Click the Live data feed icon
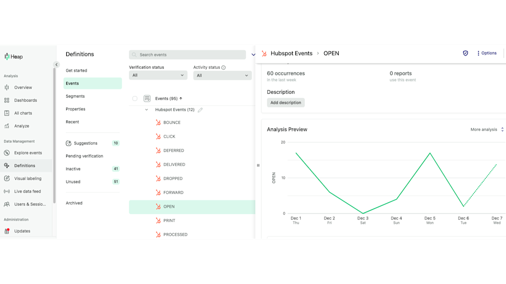This screenshot has width=506, height=284. 7,191
